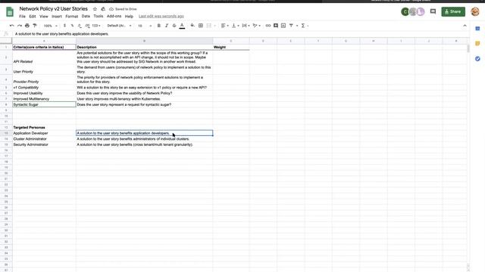Open horizontal align dropdown
Viewport: 485px width, 272px height.
225,26
